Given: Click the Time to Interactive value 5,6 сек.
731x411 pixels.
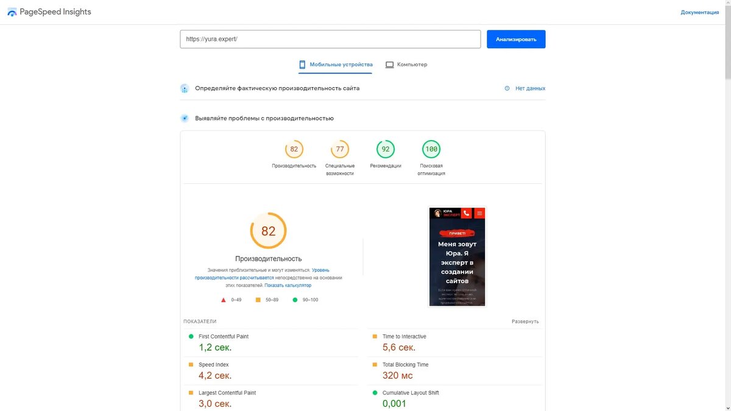Looking at the screenshot, I should click(399, 348).
